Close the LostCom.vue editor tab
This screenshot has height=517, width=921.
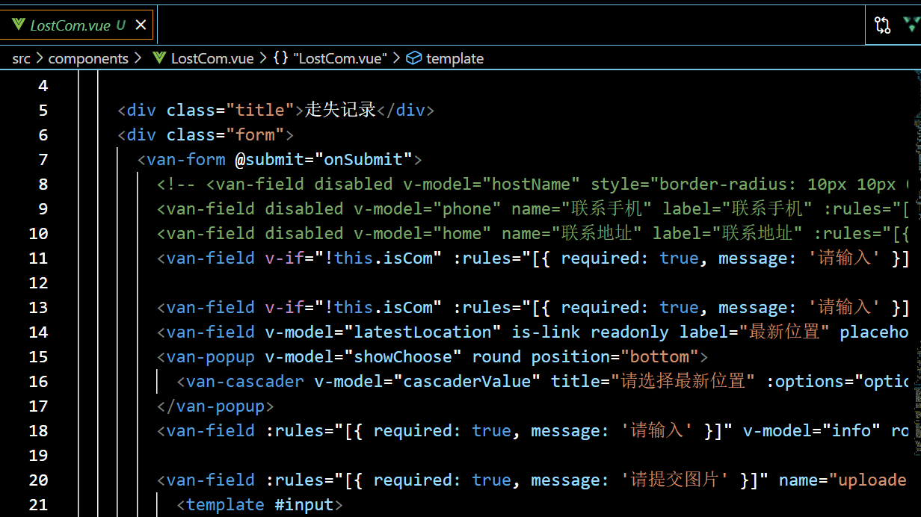[141, 25]
